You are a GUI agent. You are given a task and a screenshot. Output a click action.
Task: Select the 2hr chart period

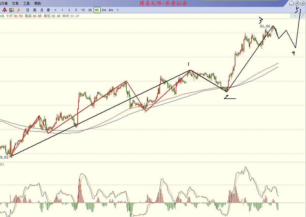click(104, 10)
